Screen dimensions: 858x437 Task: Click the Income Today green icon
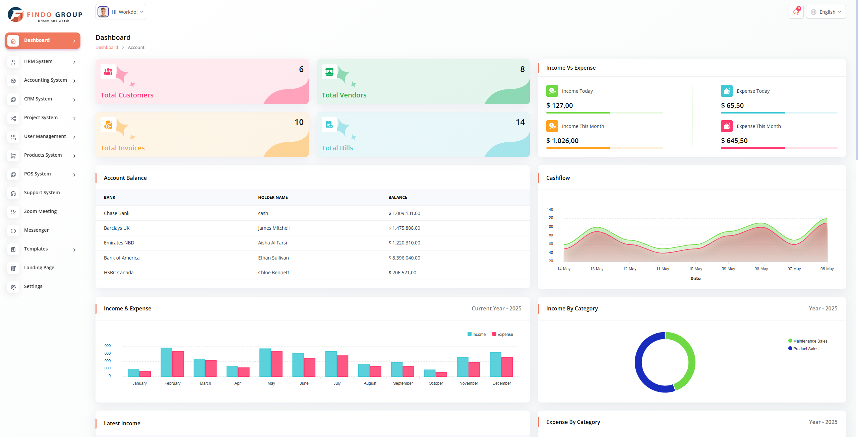click(552, 91)
